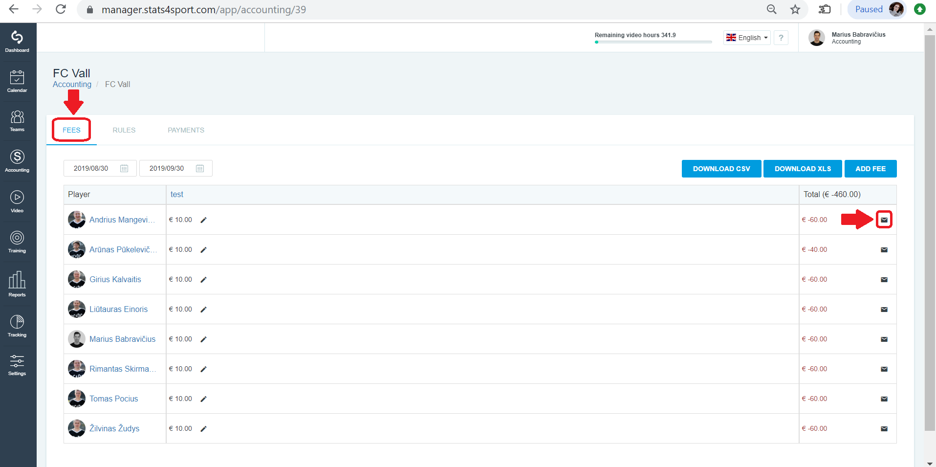Switch to the PAYMENTS tab
Viewport: 936px width, 467px height.
pyautogui.click(x=186, y=130)
